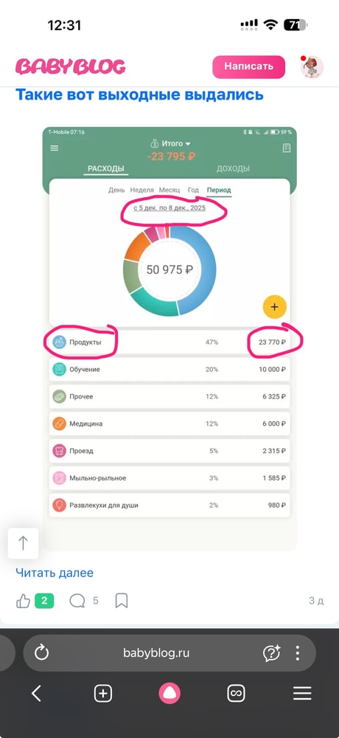The height and width of the screenshot is (738, 339).
Task: Tap the BABYBLOG logo
Action: [x=71, y=67]
